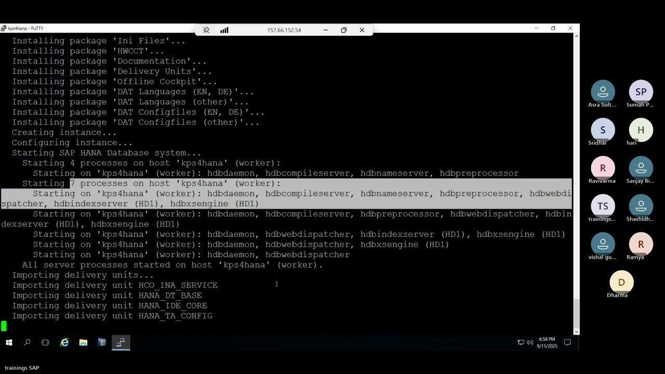Close the remote session bar
Screen dimensions: 665x374
(362, 30)
